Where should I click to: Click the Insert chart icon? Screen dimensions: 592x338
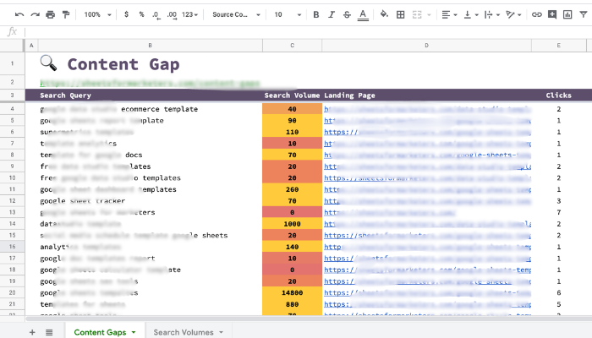pyautogui.click(x=567, y=14)
